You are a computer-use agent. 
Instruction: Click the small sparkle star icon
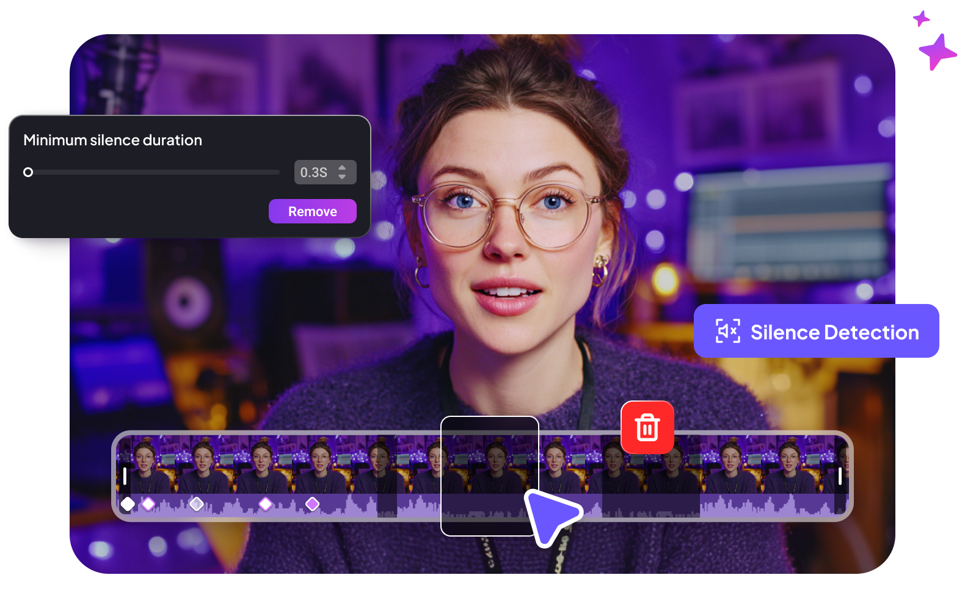pos(921,19)
